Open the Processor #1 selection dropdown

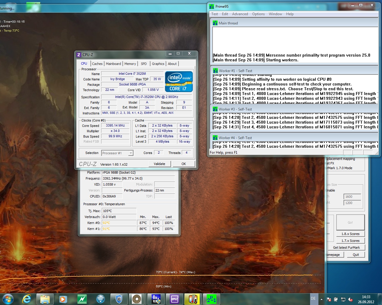117,153
